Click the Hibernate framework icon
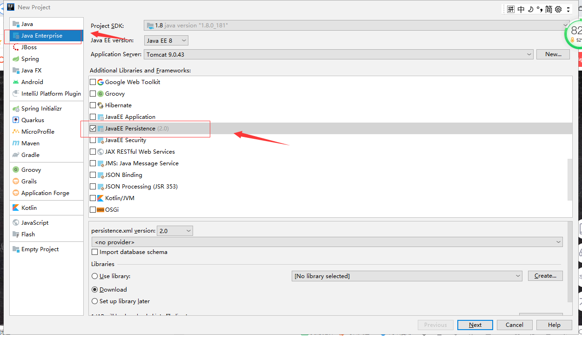The height and width of the screenshot is (338, 582). [100, 105]
